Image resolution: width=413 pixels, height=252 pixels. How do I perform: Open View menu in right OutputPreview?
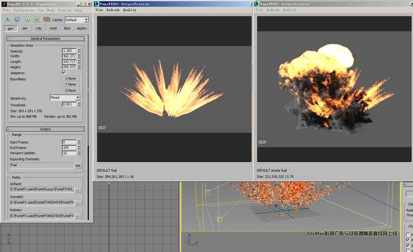tap(259, 10)
